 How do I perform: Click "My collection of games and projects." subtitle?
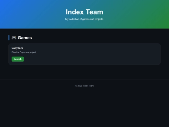tap(84, 19)
